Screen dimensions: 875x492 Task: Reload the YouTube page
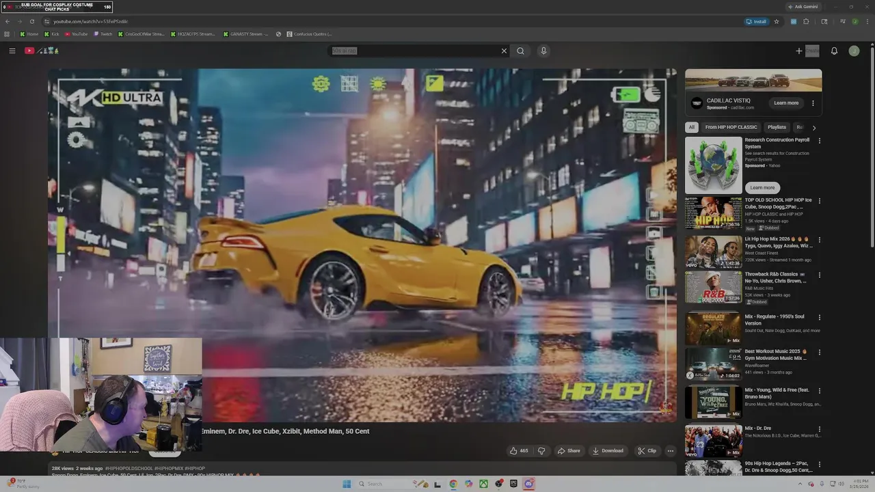tap(31, 21)
